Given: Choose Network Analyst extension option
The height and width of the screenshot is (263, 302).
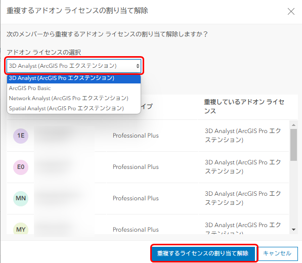Looking at the screenshot, I should 74,98.
